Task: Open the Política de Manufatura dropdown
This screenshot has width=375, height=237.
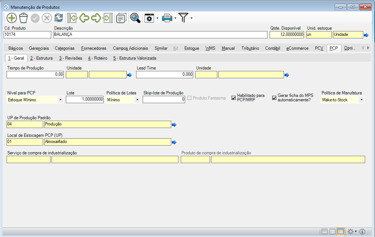Action: 361,100
